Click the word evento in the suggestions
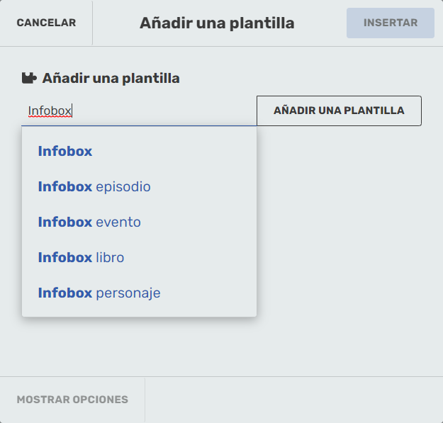The image size is (443, 423). click(x=118, y=222)
